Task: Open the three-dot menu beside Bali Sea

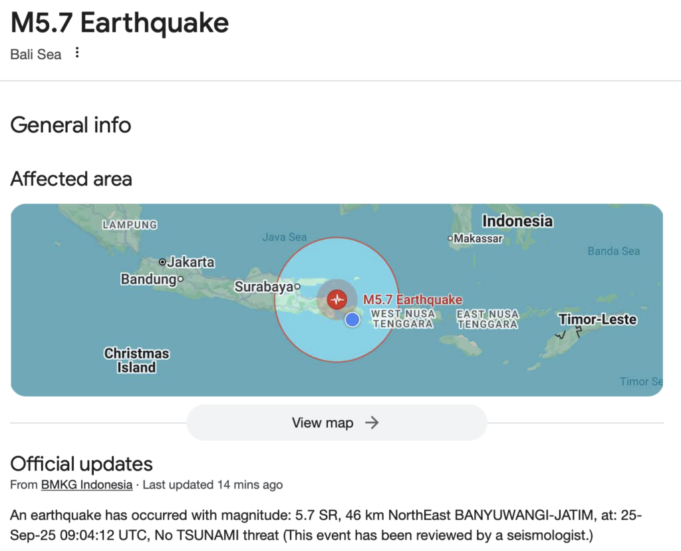Action: click(x=77, y=53)
